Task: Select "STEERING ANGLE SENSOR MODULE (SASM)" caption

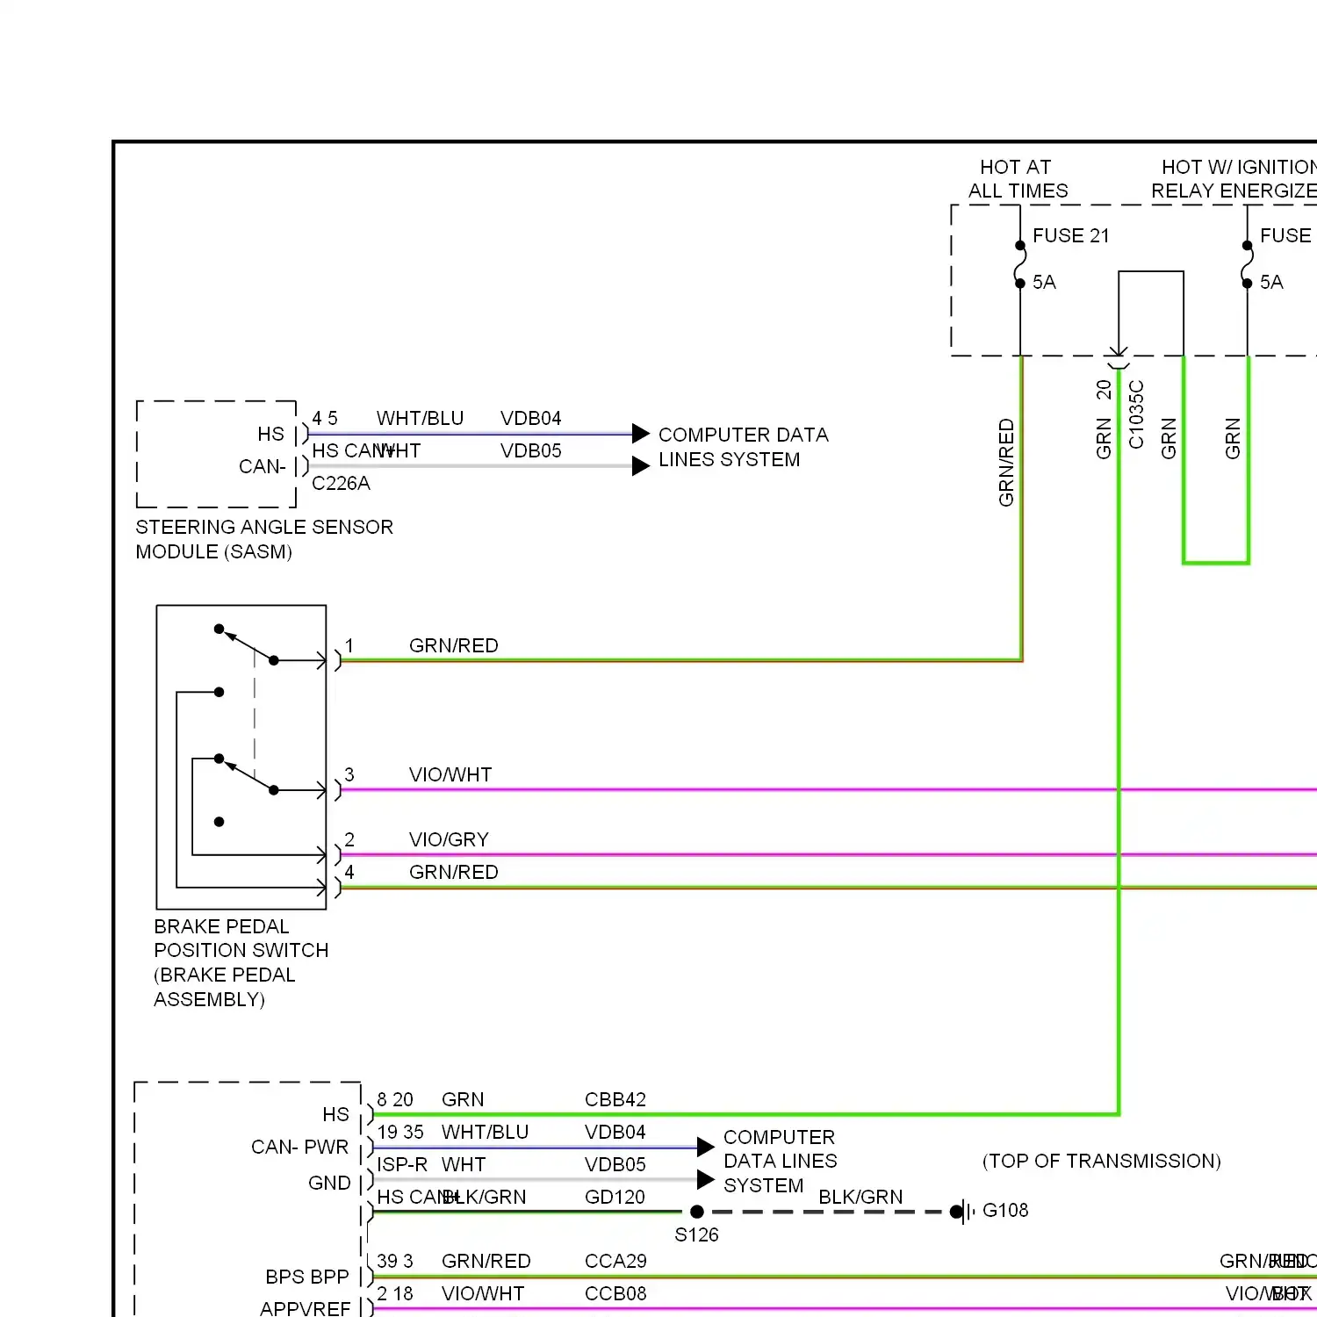Action: (264, 539)
